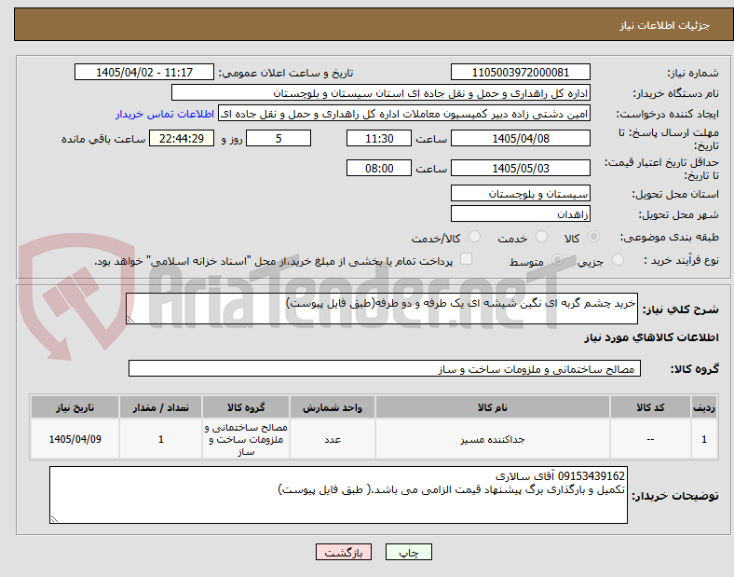Click the remaining days field showing 5
Viewport: 734px width, 577px height.
pyautogui.click(x=279, y=138)
